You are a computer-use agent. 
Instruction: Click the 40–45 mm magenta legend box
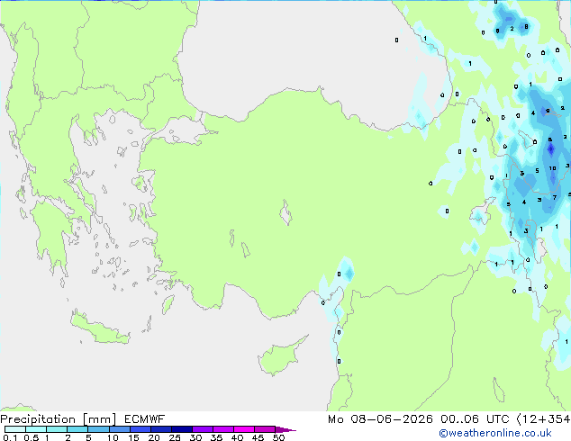pos(244,429)
